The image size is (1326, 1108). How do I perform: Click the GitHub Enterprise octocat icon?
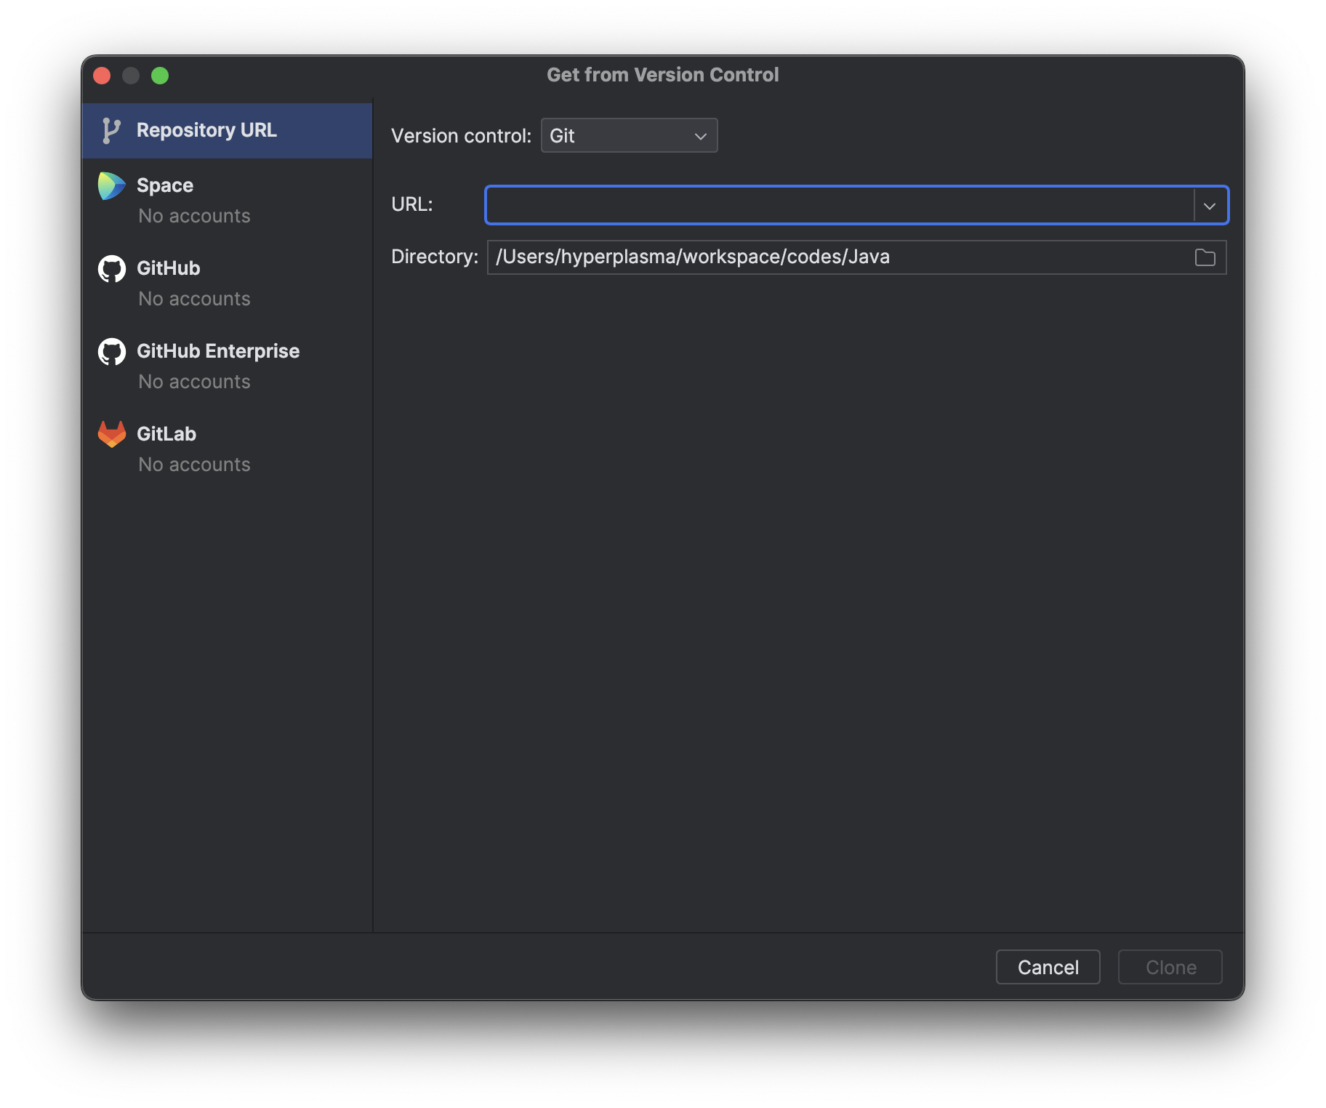point(112,351)
